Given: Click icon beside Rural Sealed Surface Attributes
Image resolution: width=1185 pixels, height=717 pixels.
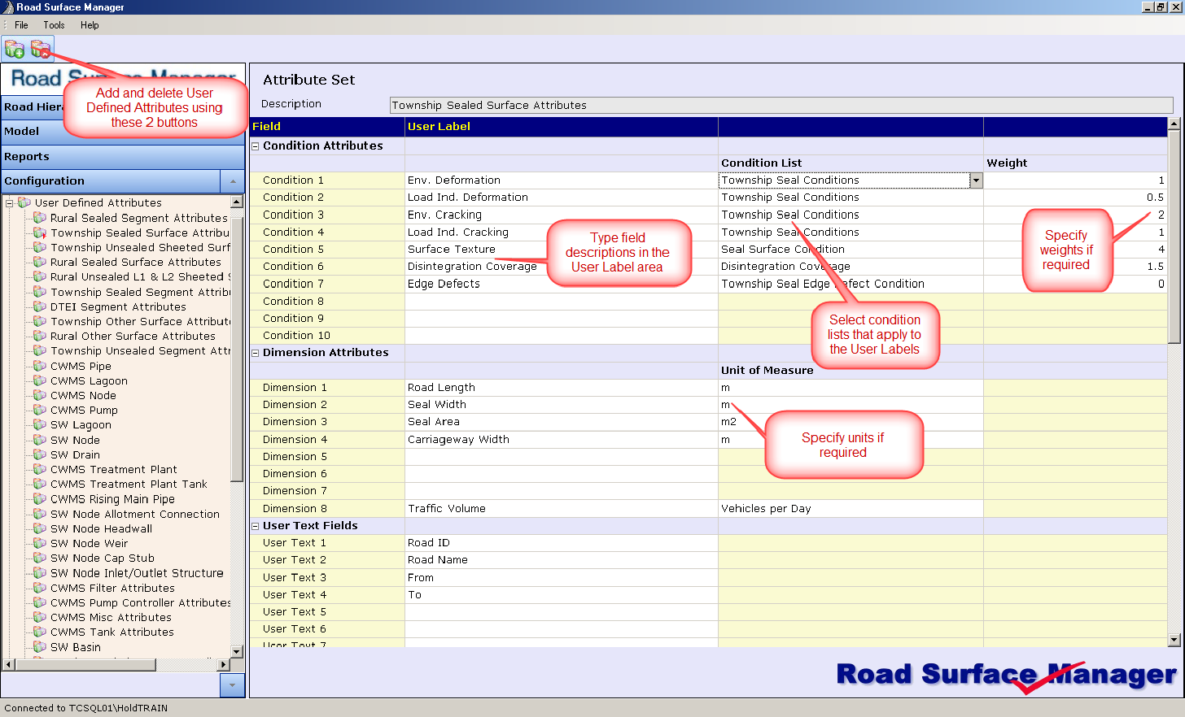Looking at the screenshot, I should pyautogui.click(x=39, y=262).
